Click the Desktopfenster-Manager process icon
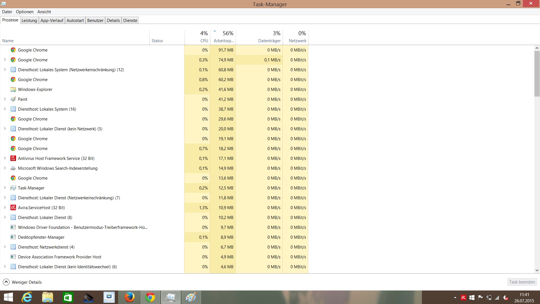 13,237
